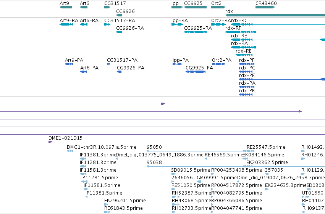Select the rdx-PA protein feature

(x=247, y=87)
